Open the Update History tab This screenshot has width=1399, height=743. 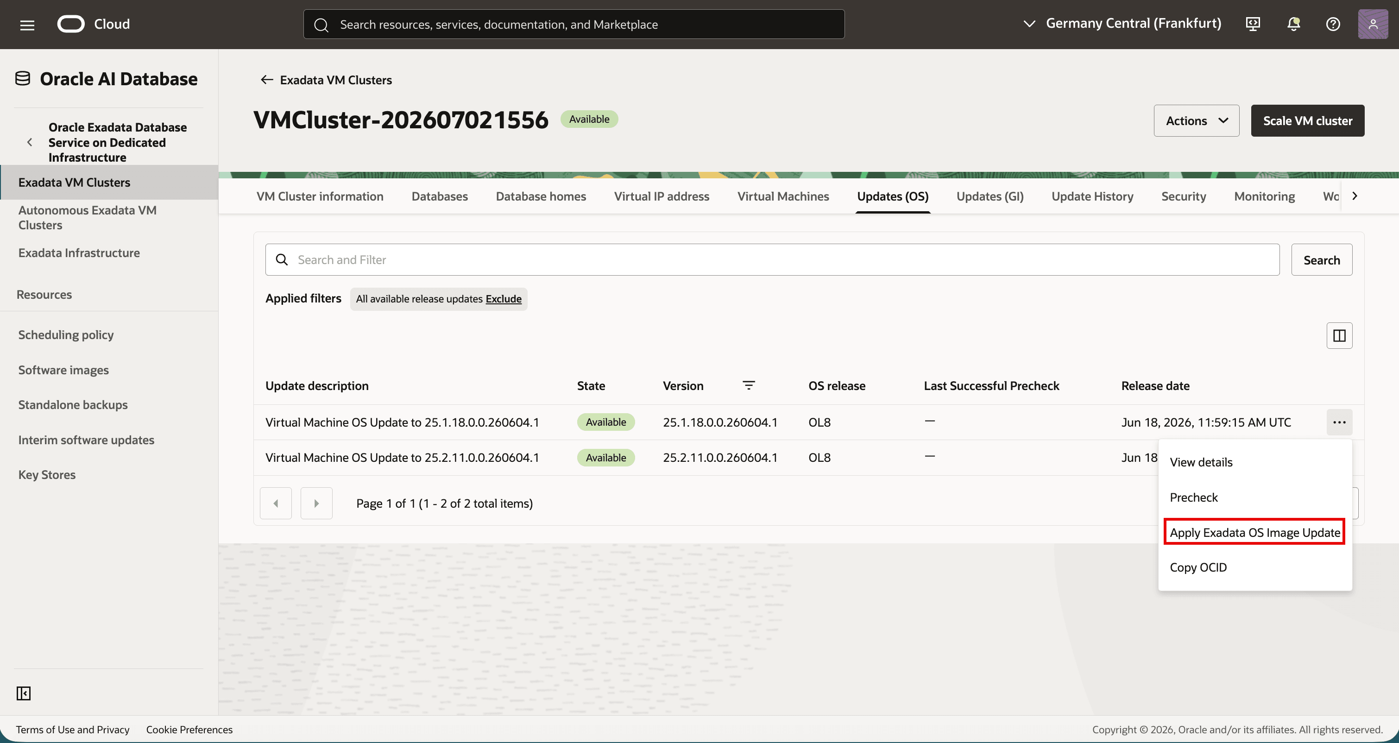coord(1092,196)
